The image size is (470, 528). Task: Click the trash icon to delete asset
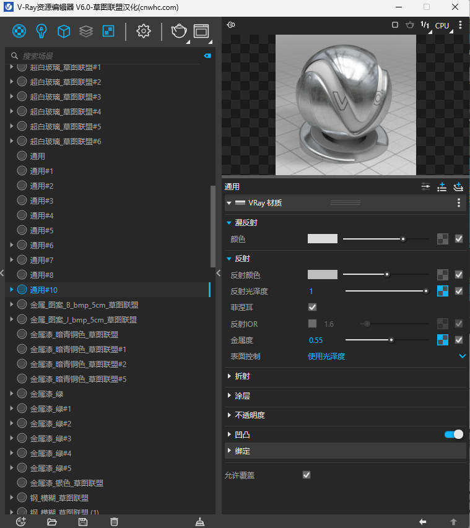[x=114, y=522]
